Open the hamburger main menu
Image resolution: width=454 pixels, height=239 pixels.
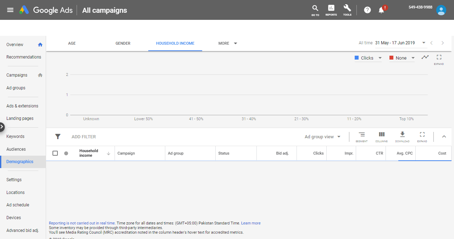[10, 10]
